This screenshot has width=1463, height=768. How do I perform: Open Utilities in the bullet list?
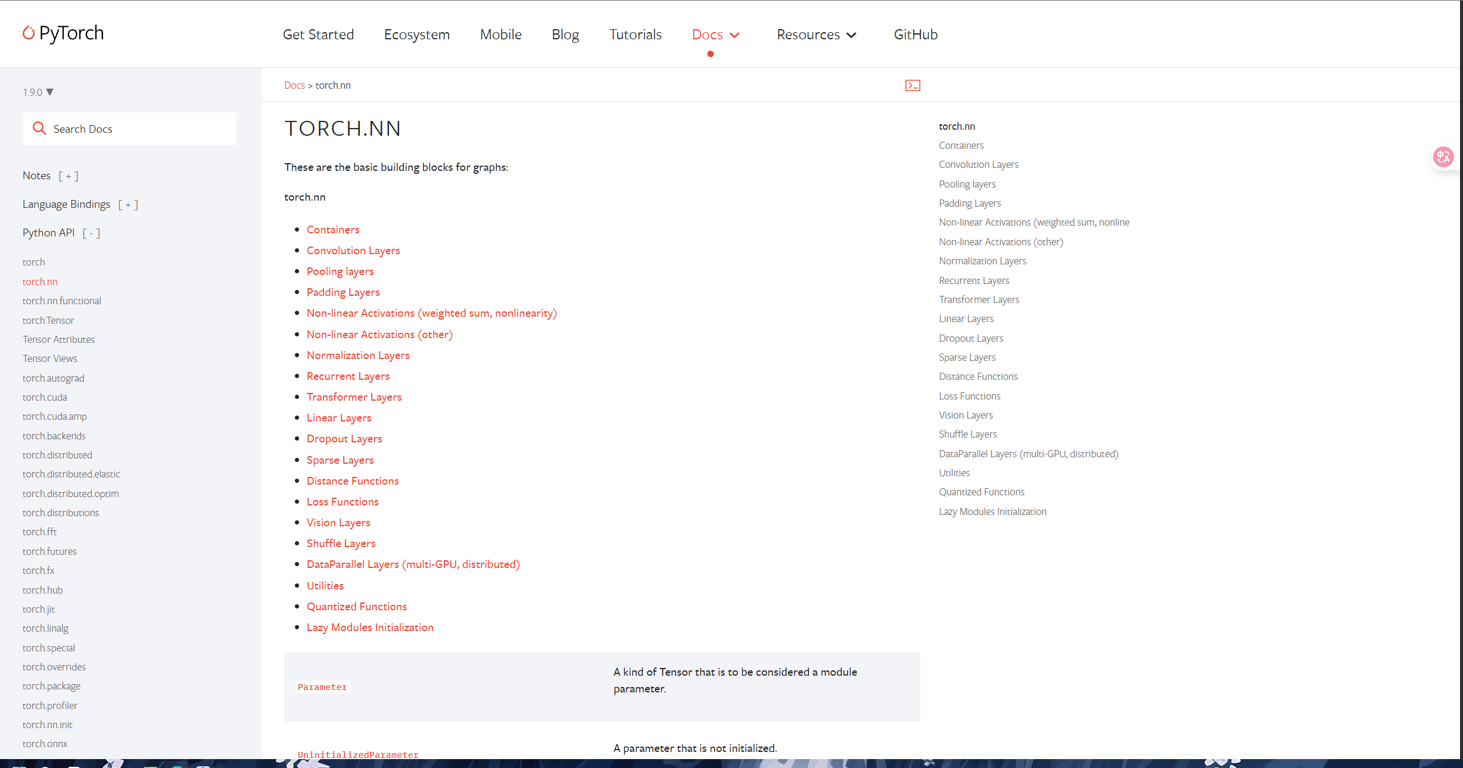click(x=325, y=586)
